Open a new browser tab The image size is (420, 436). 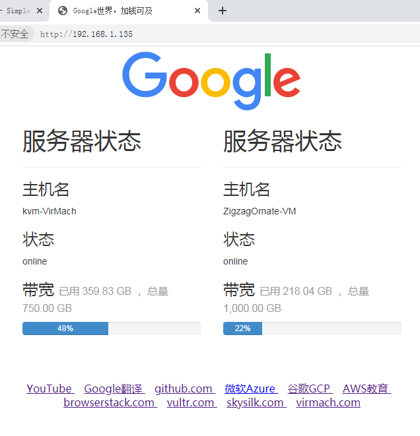pos(223,11)
